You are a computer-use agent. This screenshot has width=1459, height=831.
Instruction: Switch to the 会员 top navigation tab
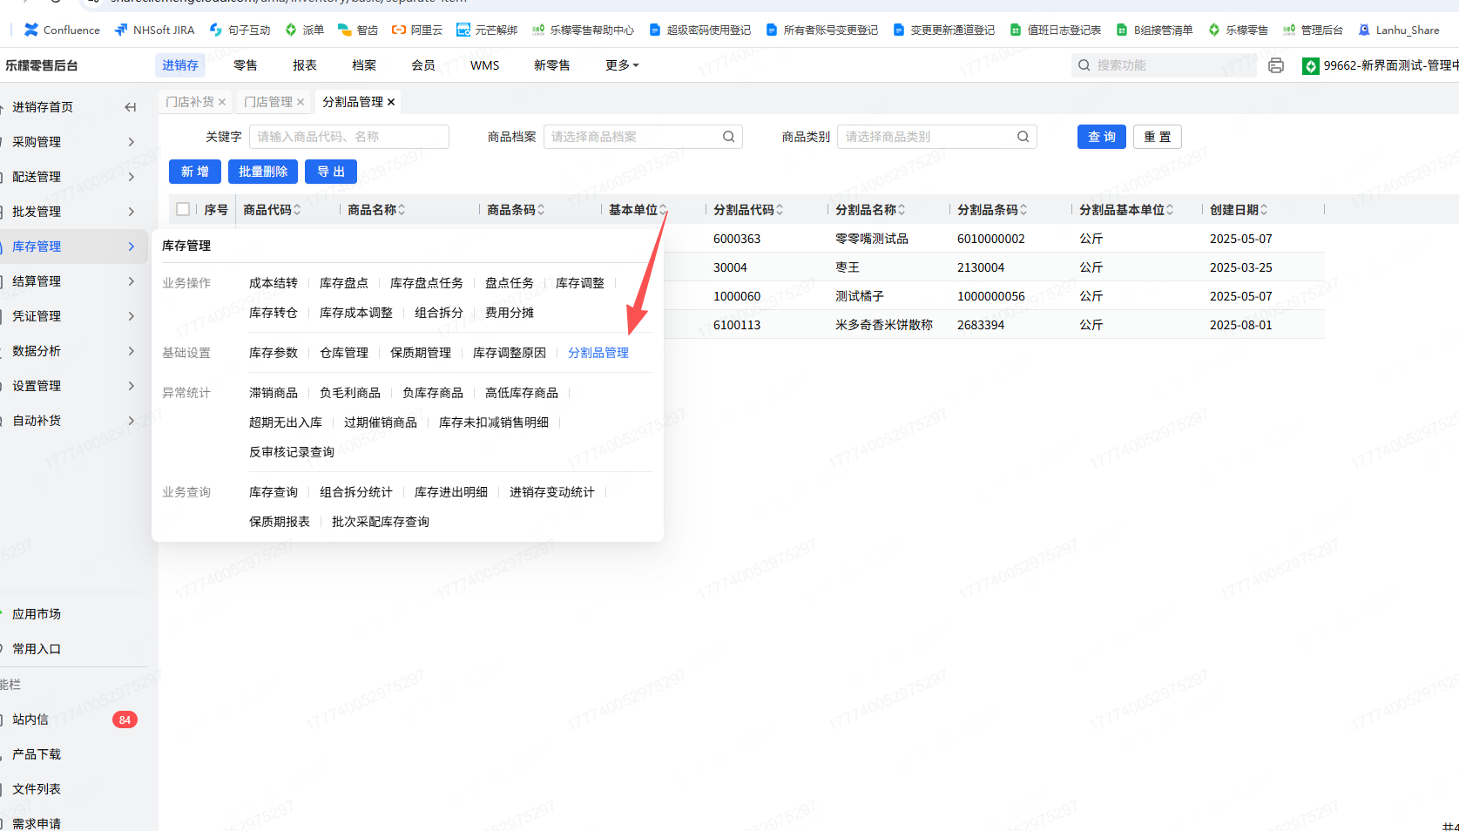tap(423, 65)
